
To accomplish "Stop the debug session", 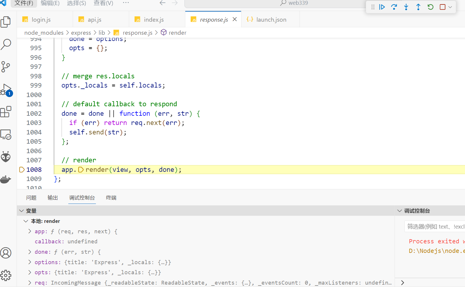I will coord(442,7).
